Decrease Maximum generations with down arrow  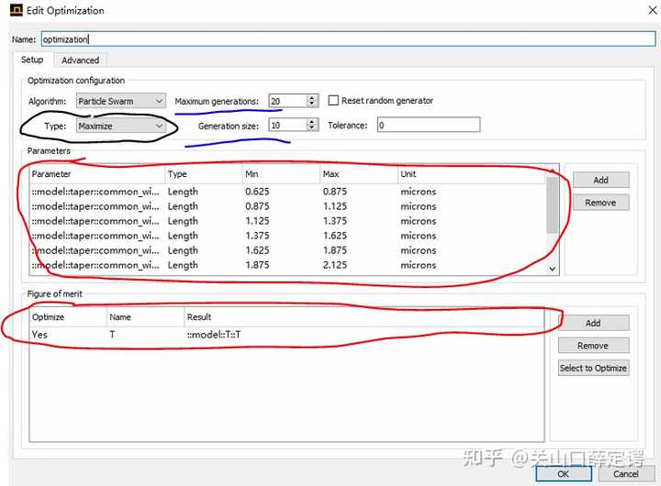pyautogui.click(x=312, y=104)
